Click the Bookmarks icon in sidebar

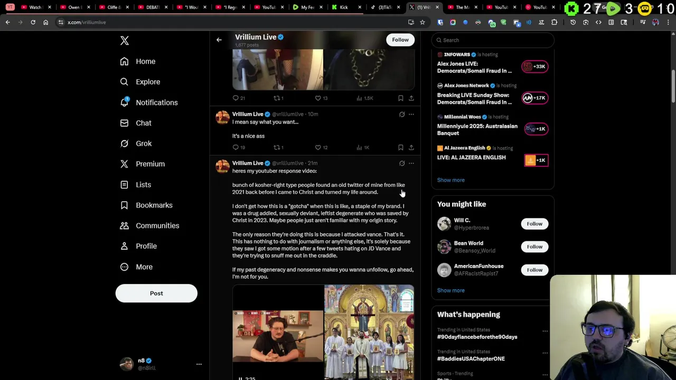124,205
